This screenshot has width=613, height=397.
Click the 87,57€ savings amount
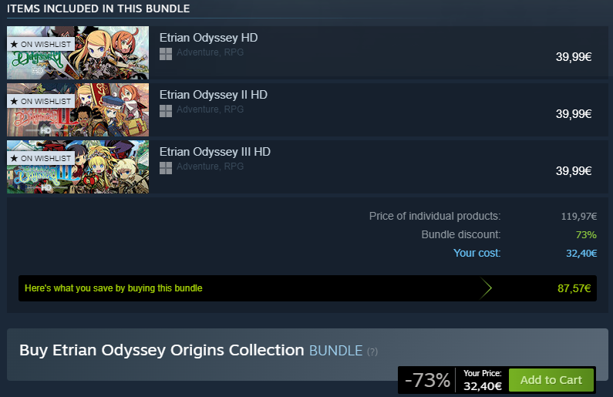pyautogui.click(x=574, y=288)
